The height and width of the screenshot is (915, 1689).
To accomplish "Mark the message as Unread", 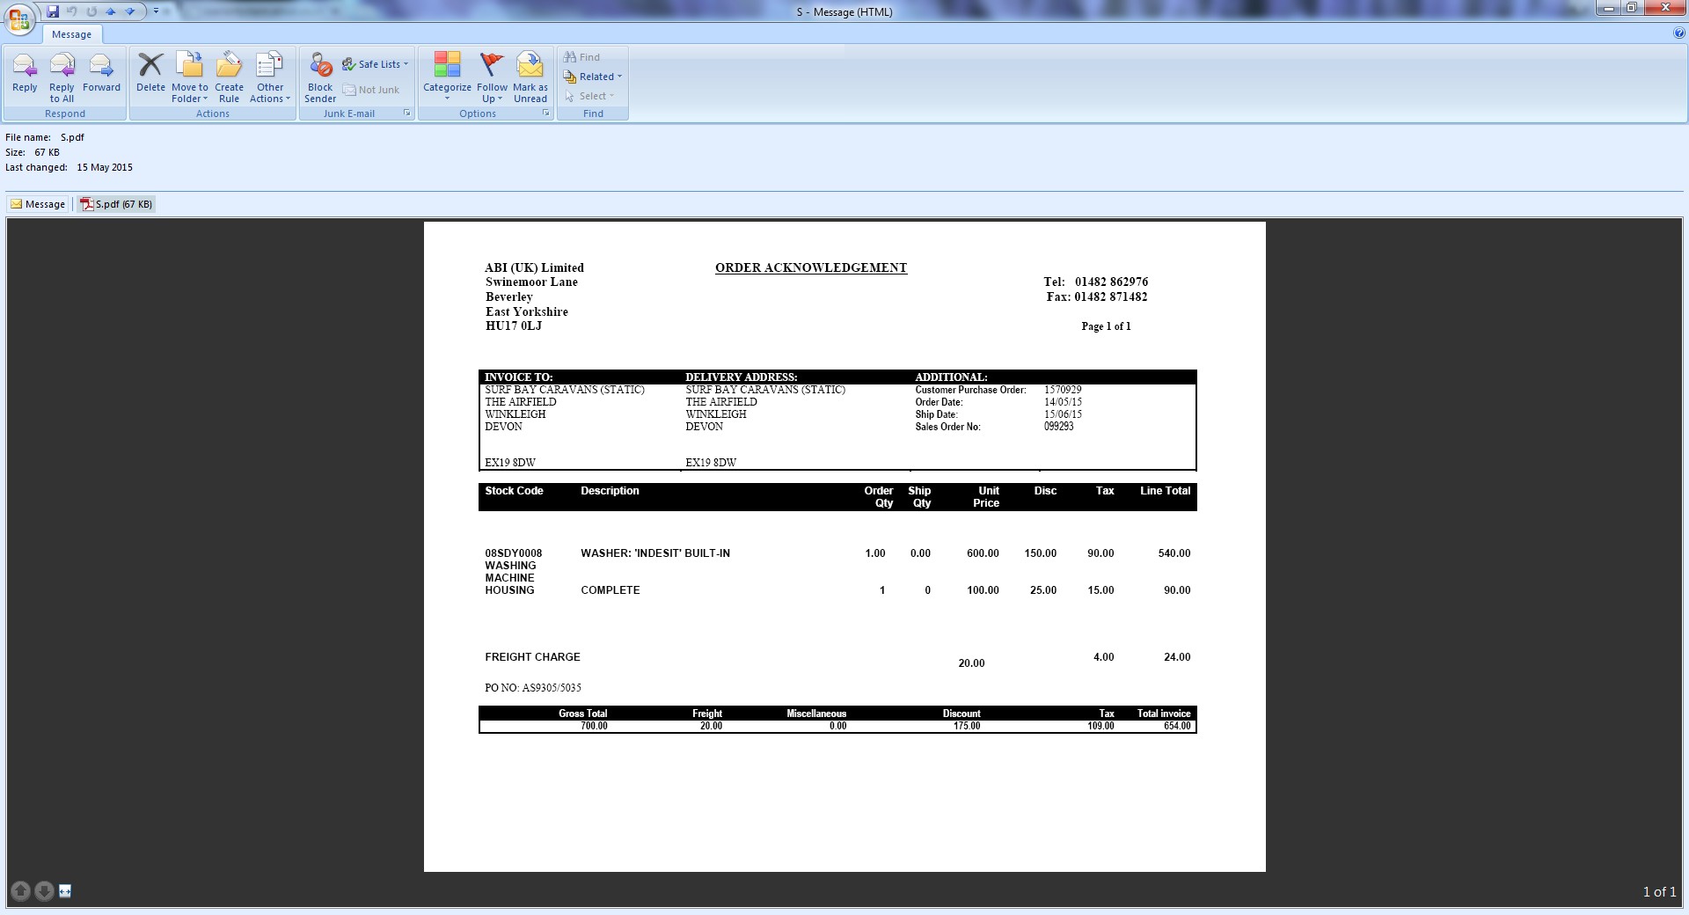I will point(530,77).
